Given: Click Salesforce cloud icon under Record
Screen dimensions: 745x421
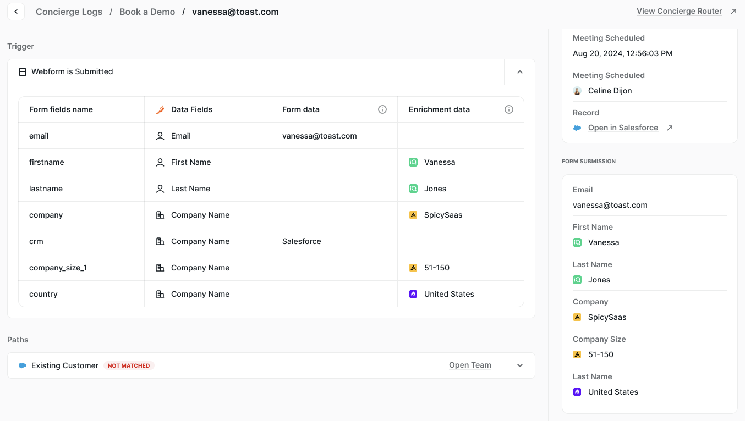Looking at the screenshot, I should point(577,128).
